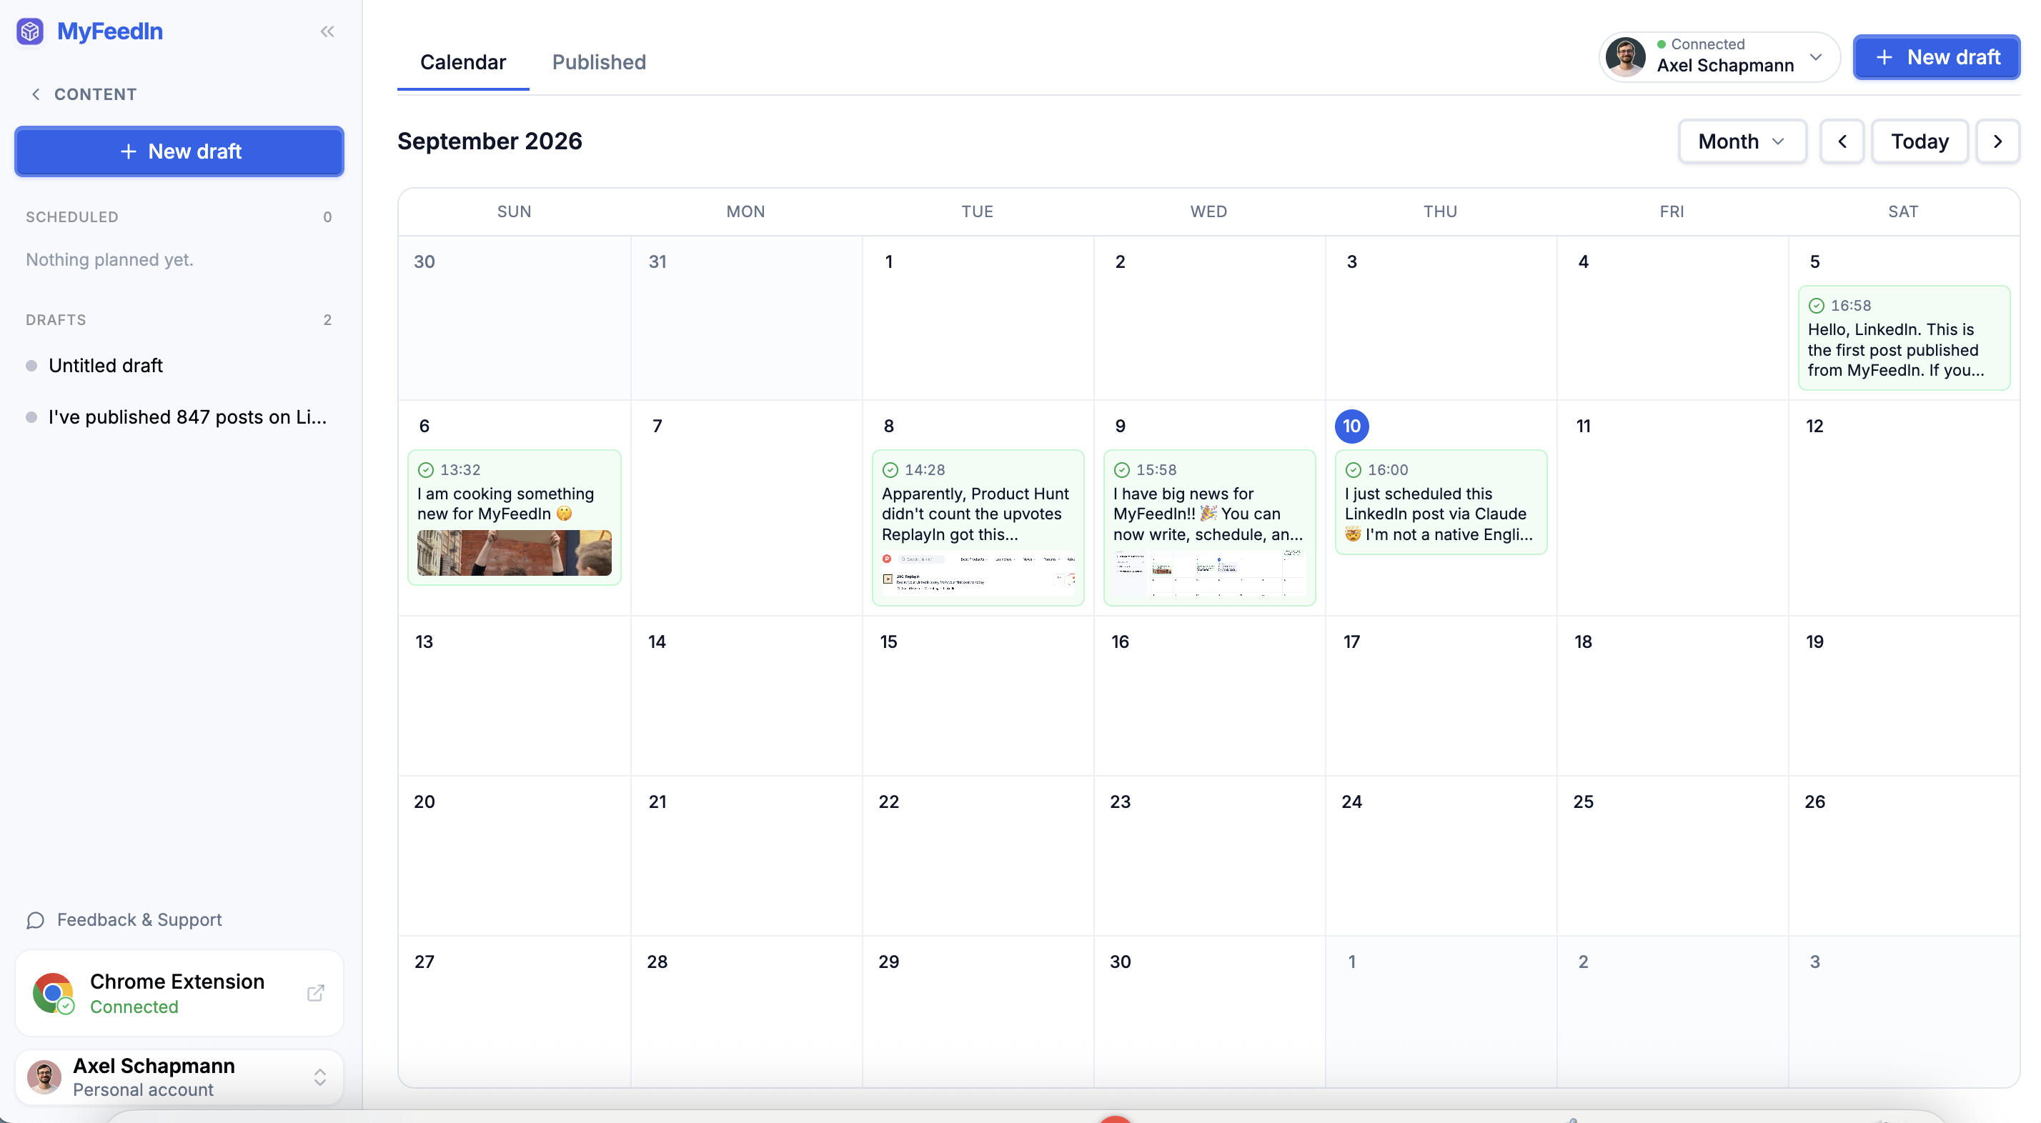Image resolution: width=2041 pixels, height=1123 pixels.
Task: Expand the Connected account dropdown chevron
Action: click(1815, 57)
